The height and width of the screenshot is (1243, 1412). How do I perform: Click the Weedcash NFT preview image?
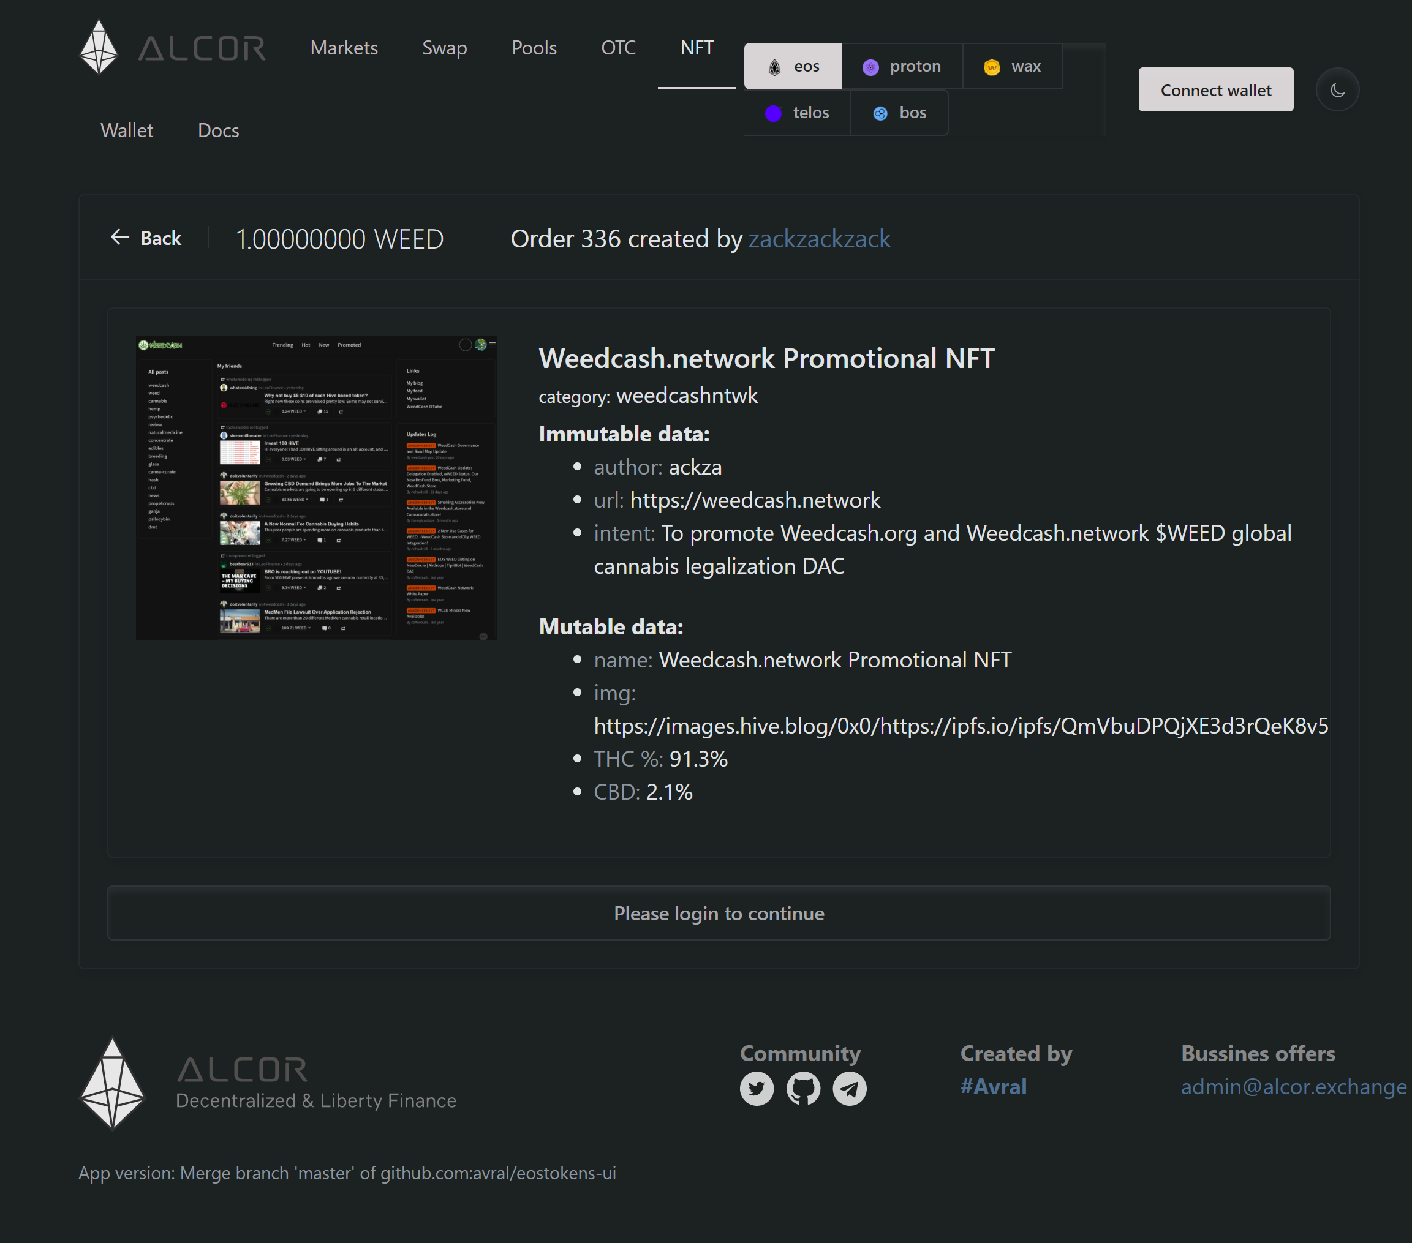point(316,487)
